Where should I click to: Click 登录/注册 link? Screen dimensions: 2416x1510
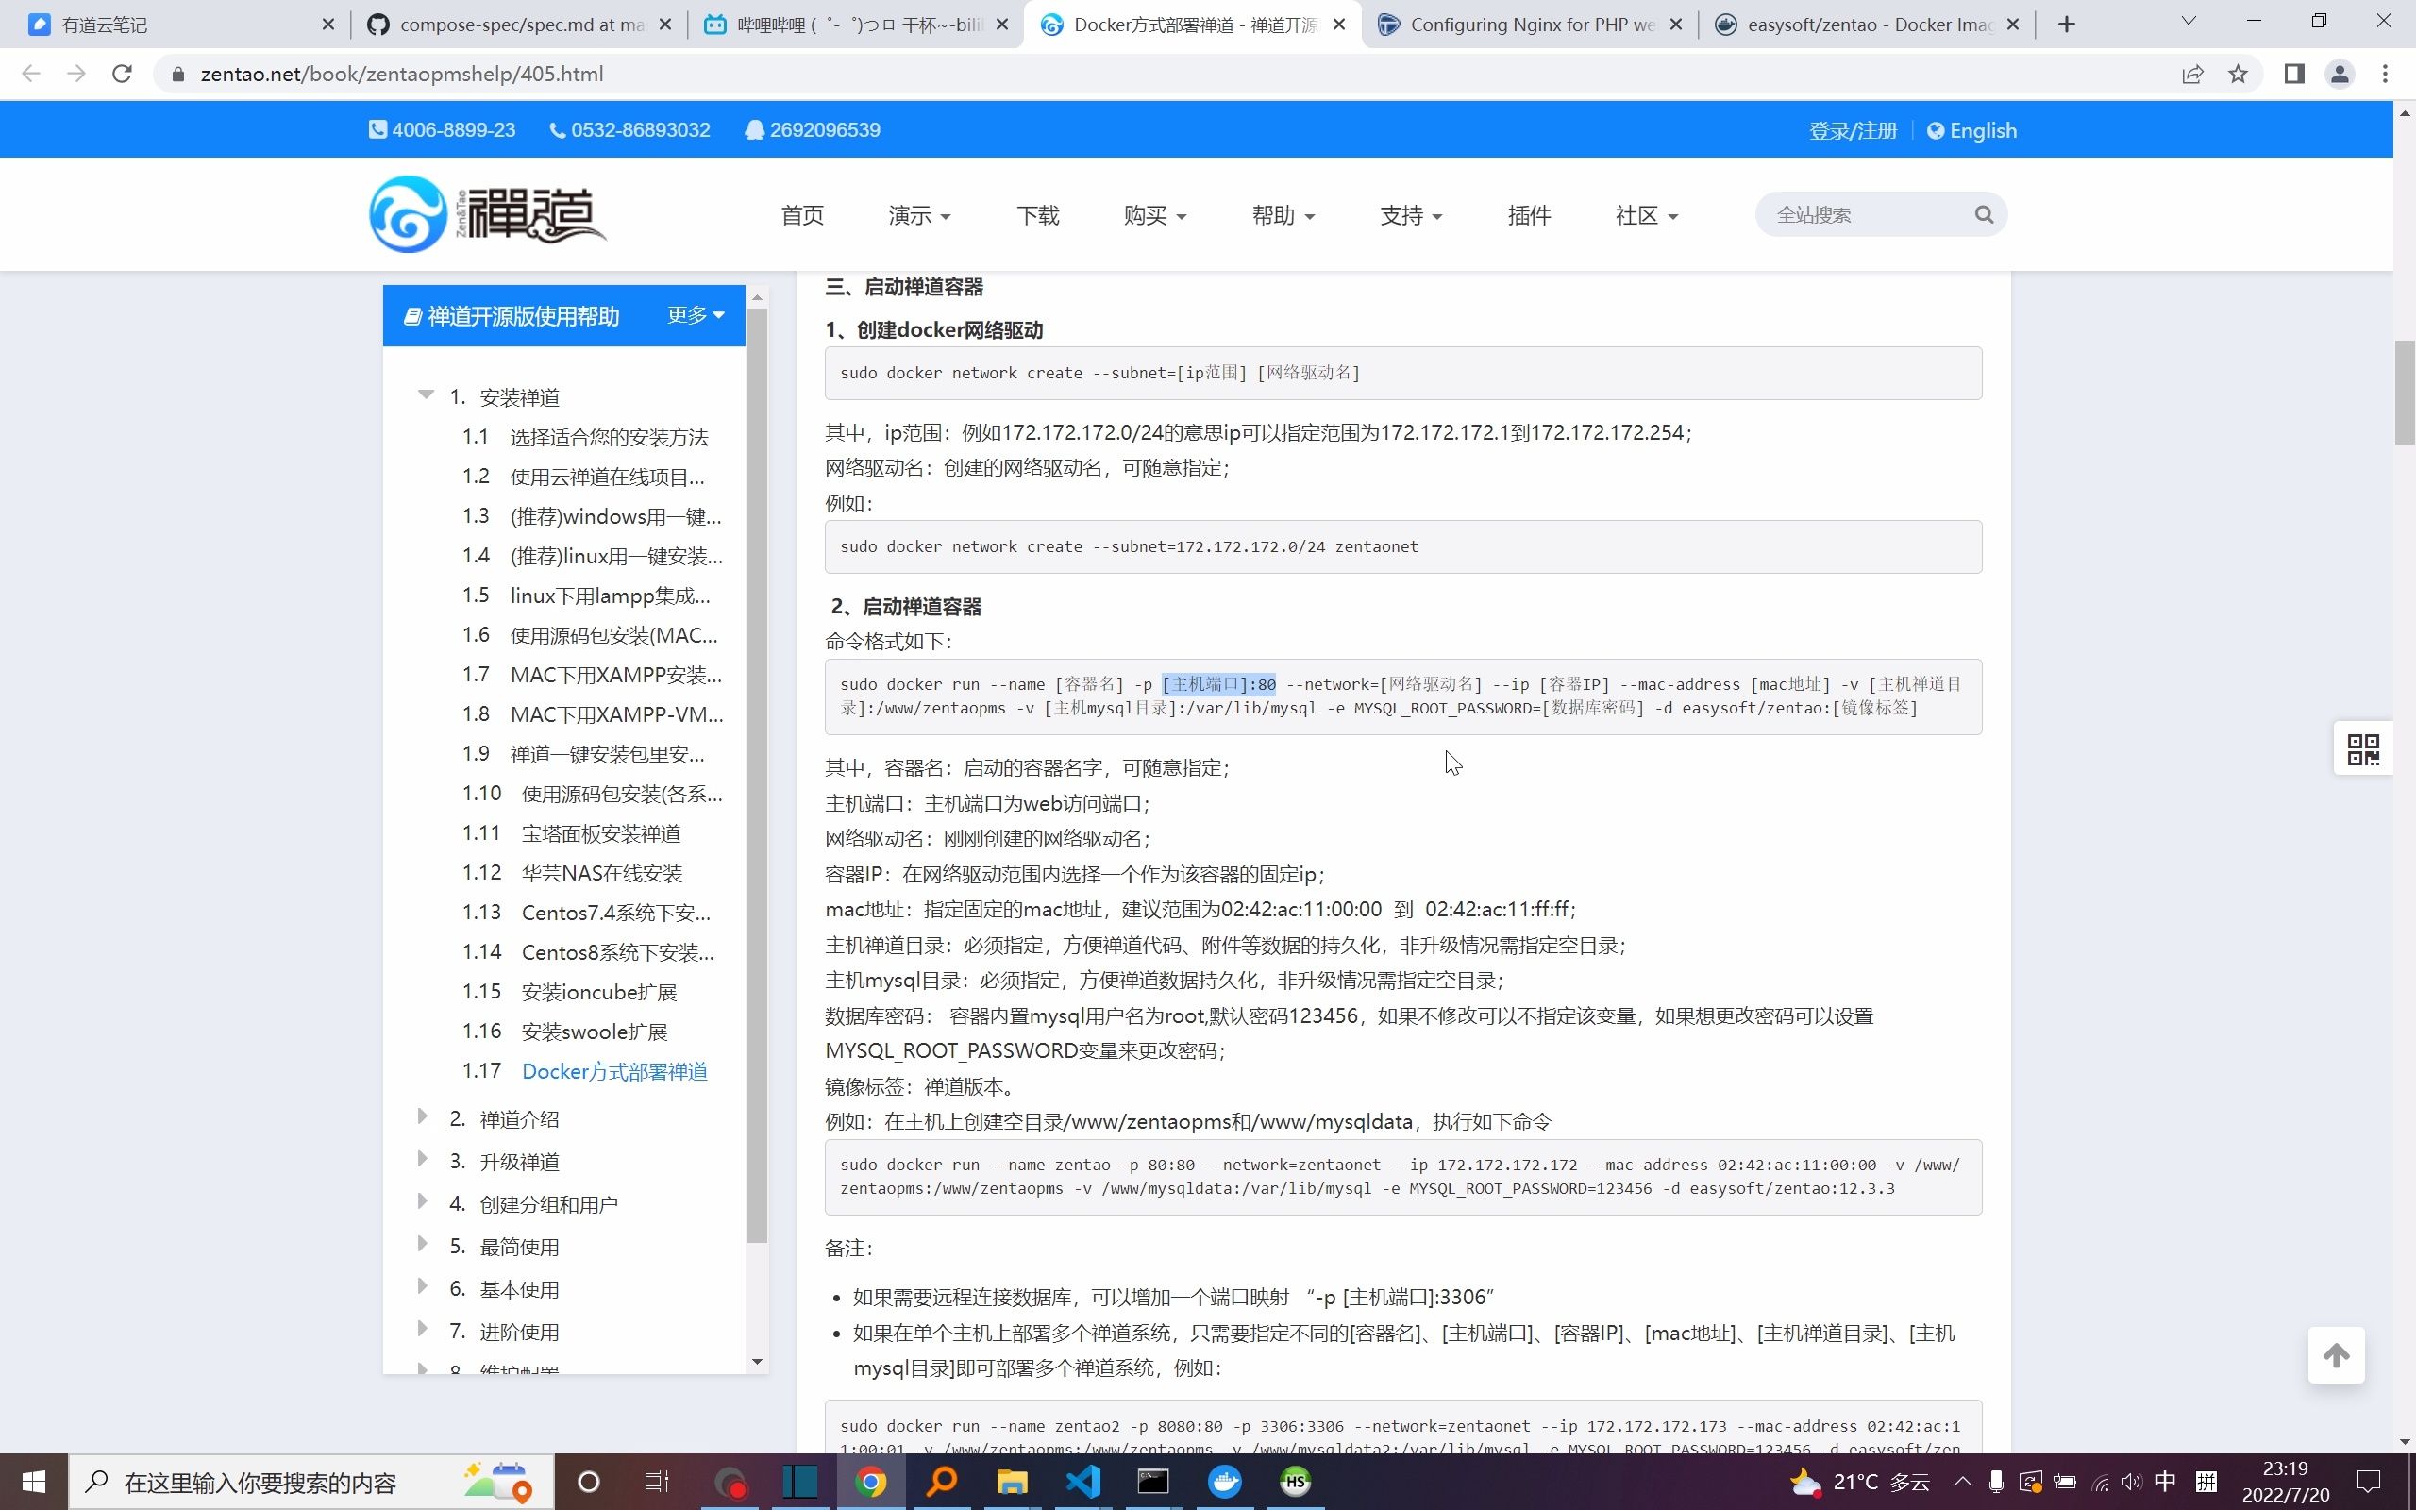coord(1853,131)
